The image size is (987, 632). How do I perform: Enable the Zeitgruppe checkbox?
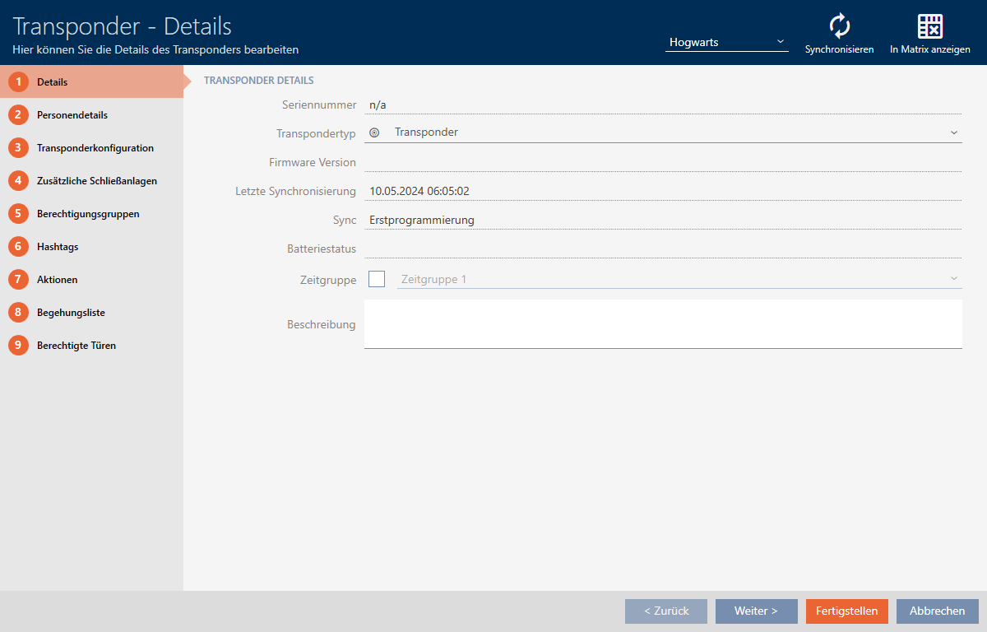point(377,279)
